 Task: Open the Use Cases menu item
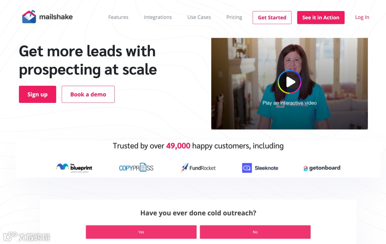[199, 17]
